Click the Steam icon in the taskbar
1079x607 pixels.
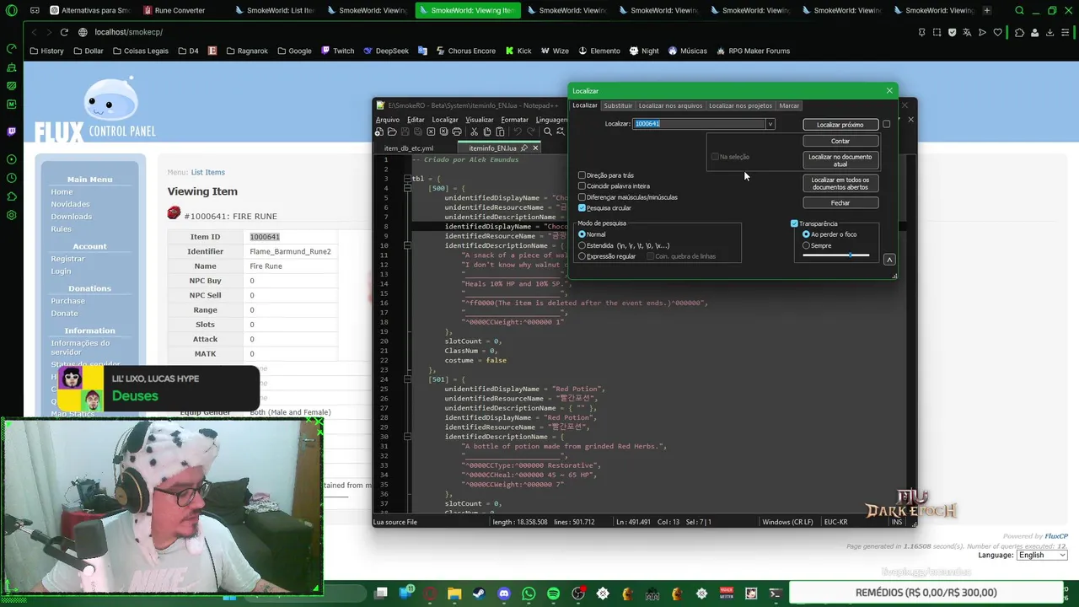[480, 594]
